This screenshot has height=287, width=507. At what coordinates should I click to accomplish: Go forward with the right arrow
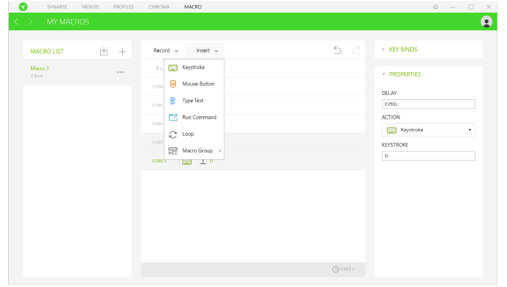(x=30, y=21)
